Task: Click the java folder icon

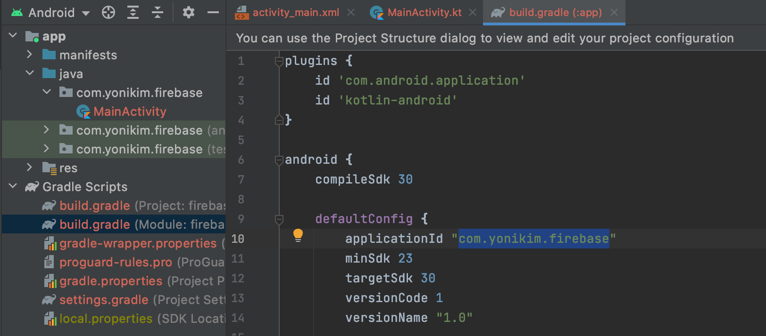Action: (49, 73)
